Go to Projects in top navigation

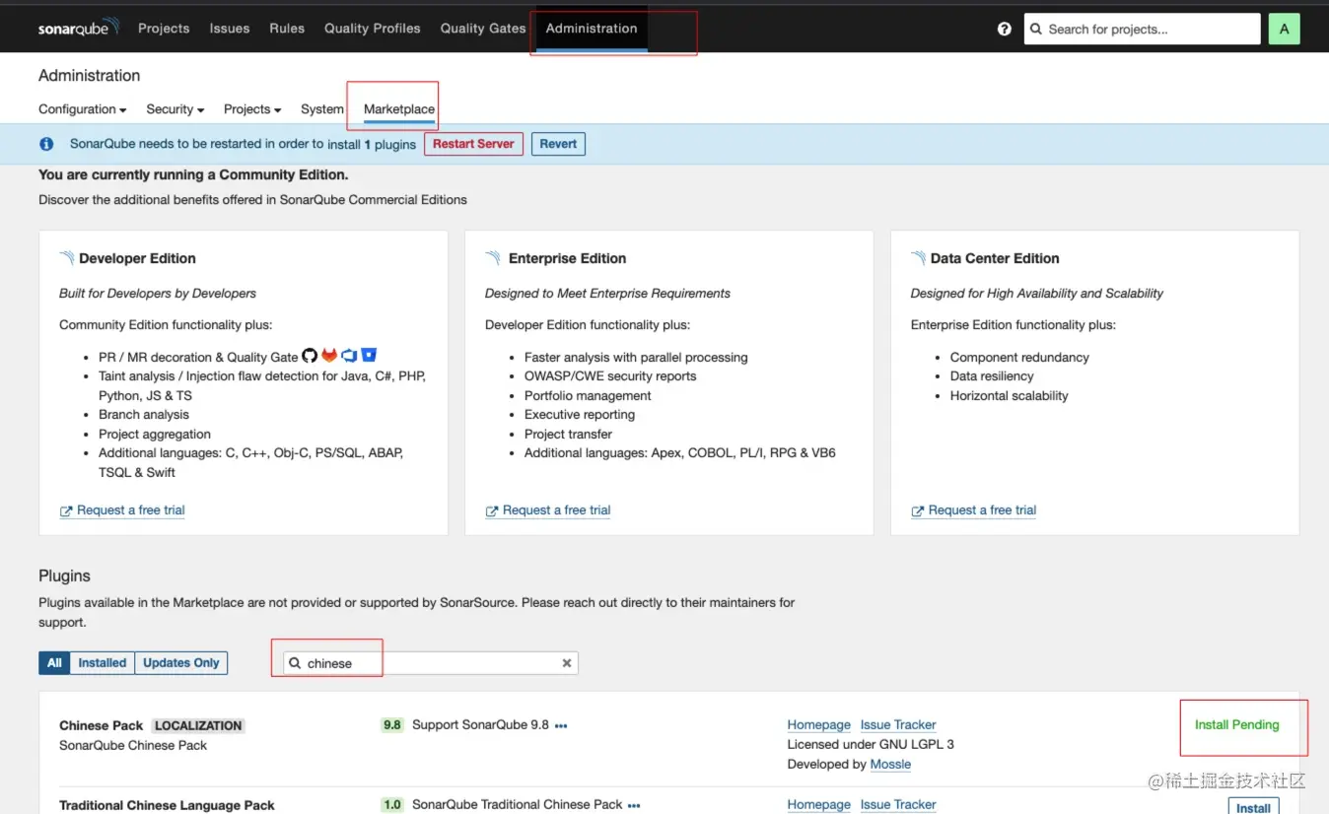[164, 29]
